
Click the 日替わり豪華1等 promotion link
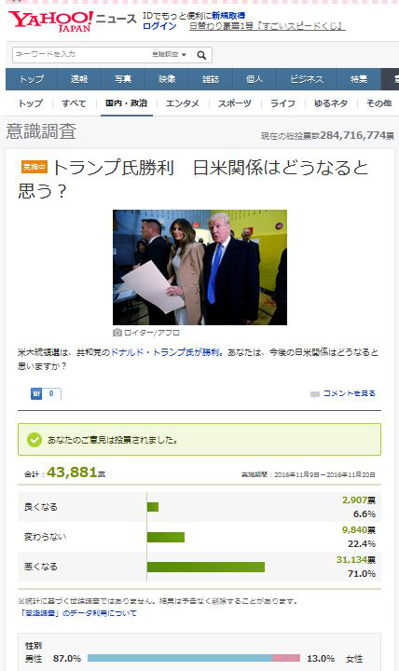[x=268, y=26]
